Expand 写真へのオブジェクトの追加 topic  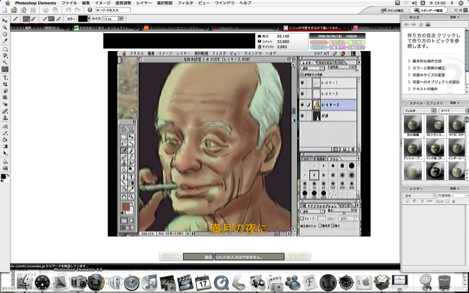click(x=409, y=82)
